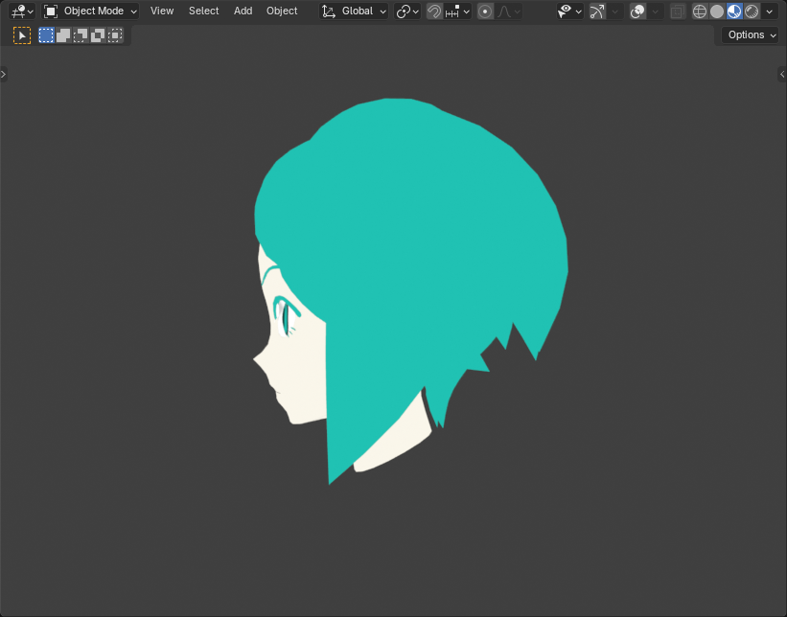Toggle proportional editing
Image resolution: width=787 pixels, height=617 pixels.
[485, 11]
